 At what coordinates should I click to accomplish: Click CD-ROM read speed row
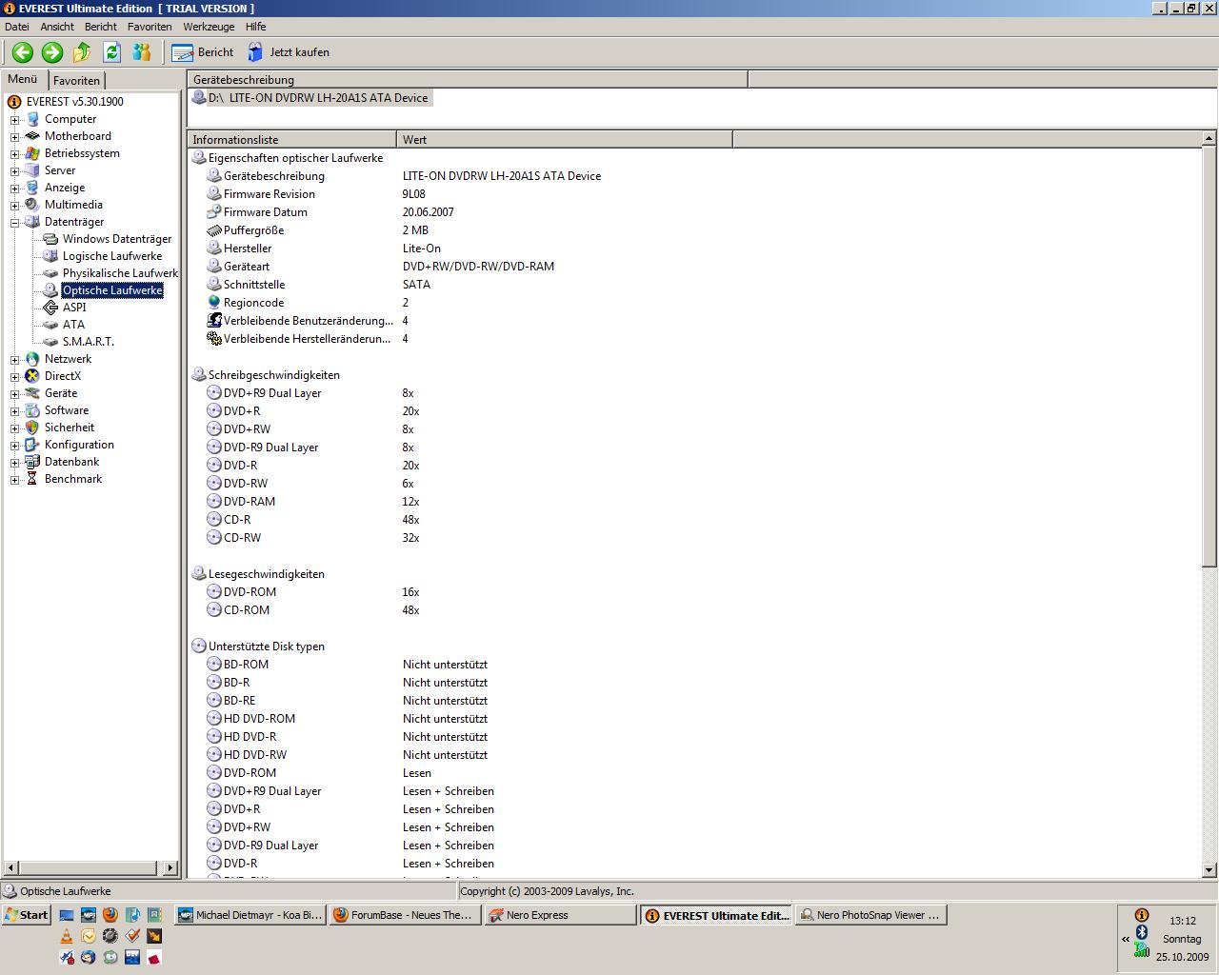[x=695, y=610]
